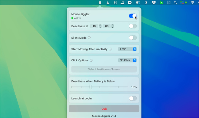Click the Select Position on Screen button
Viewport: 199px width, 118px height.
104,69
